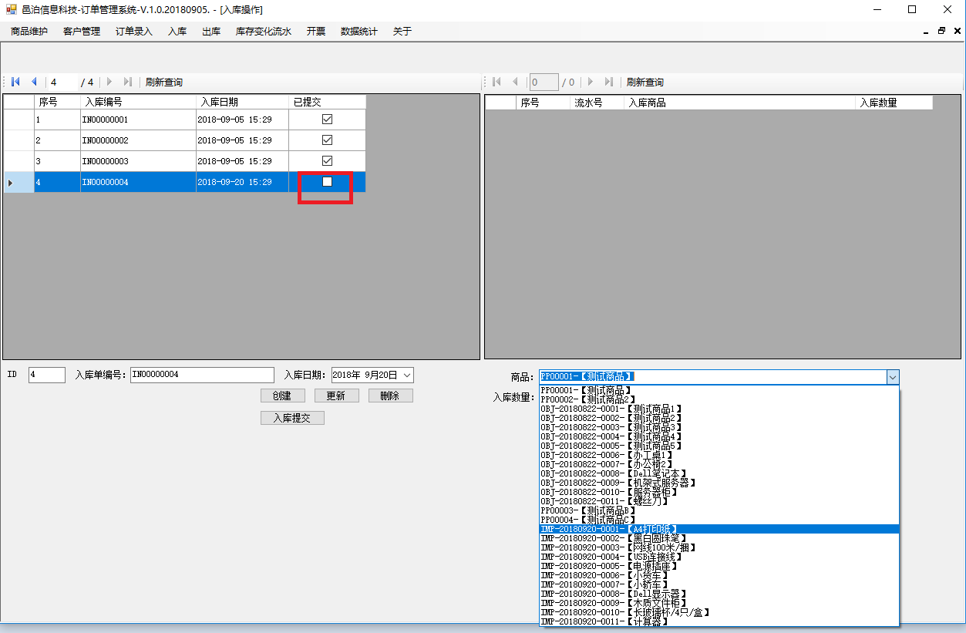This screenshot has width=966, height=633.
Task: Open the 关于 menu
Action: 402,32
